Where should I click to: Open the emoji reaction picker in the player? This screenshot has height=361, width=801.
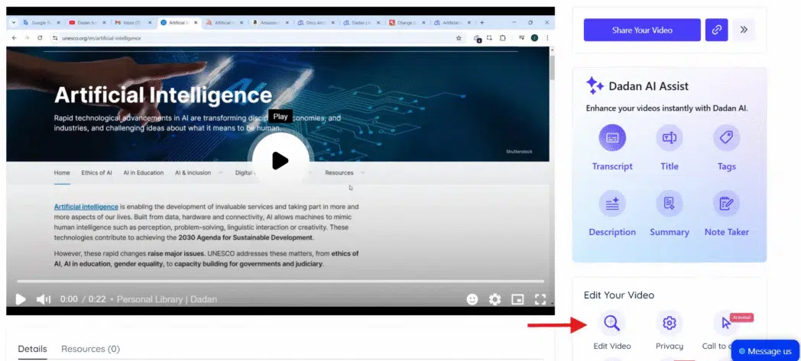click(x=472, y=299)
